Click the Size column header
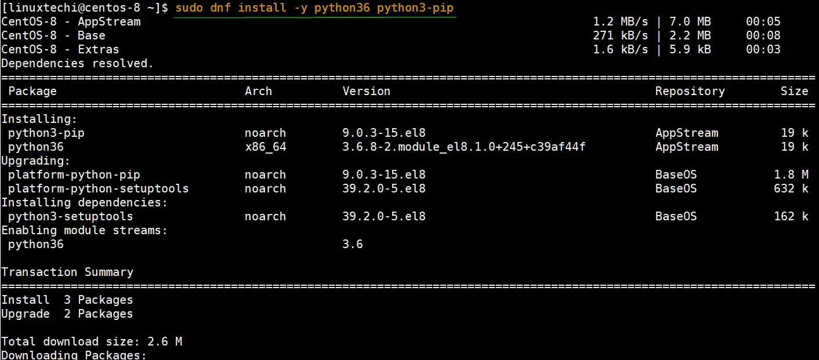The width and height of the screenshot is (819, 360). [794, 92]
